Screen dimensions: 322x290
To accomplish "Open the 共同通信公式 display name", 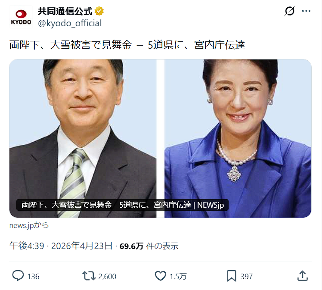I will coord(65,11).
